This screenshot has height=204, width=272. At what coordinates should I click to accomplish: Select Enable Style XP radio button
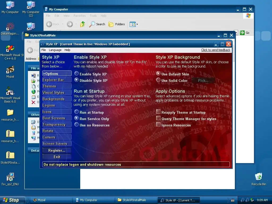76,73
